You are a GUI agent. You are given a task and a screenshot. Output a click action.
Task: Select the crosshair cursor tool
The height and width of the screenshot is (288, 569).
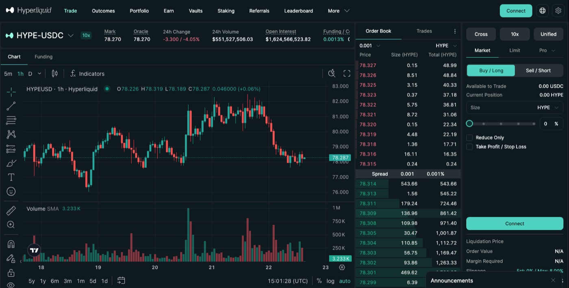coord(11,92)
